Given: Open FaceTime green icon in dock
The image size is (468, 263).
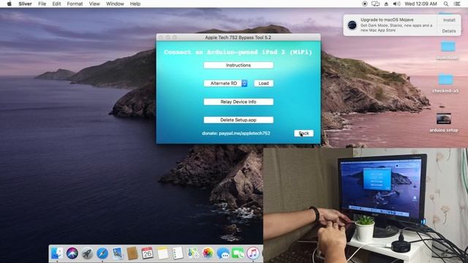Looking at the screenshot, I should pos(238,254).
